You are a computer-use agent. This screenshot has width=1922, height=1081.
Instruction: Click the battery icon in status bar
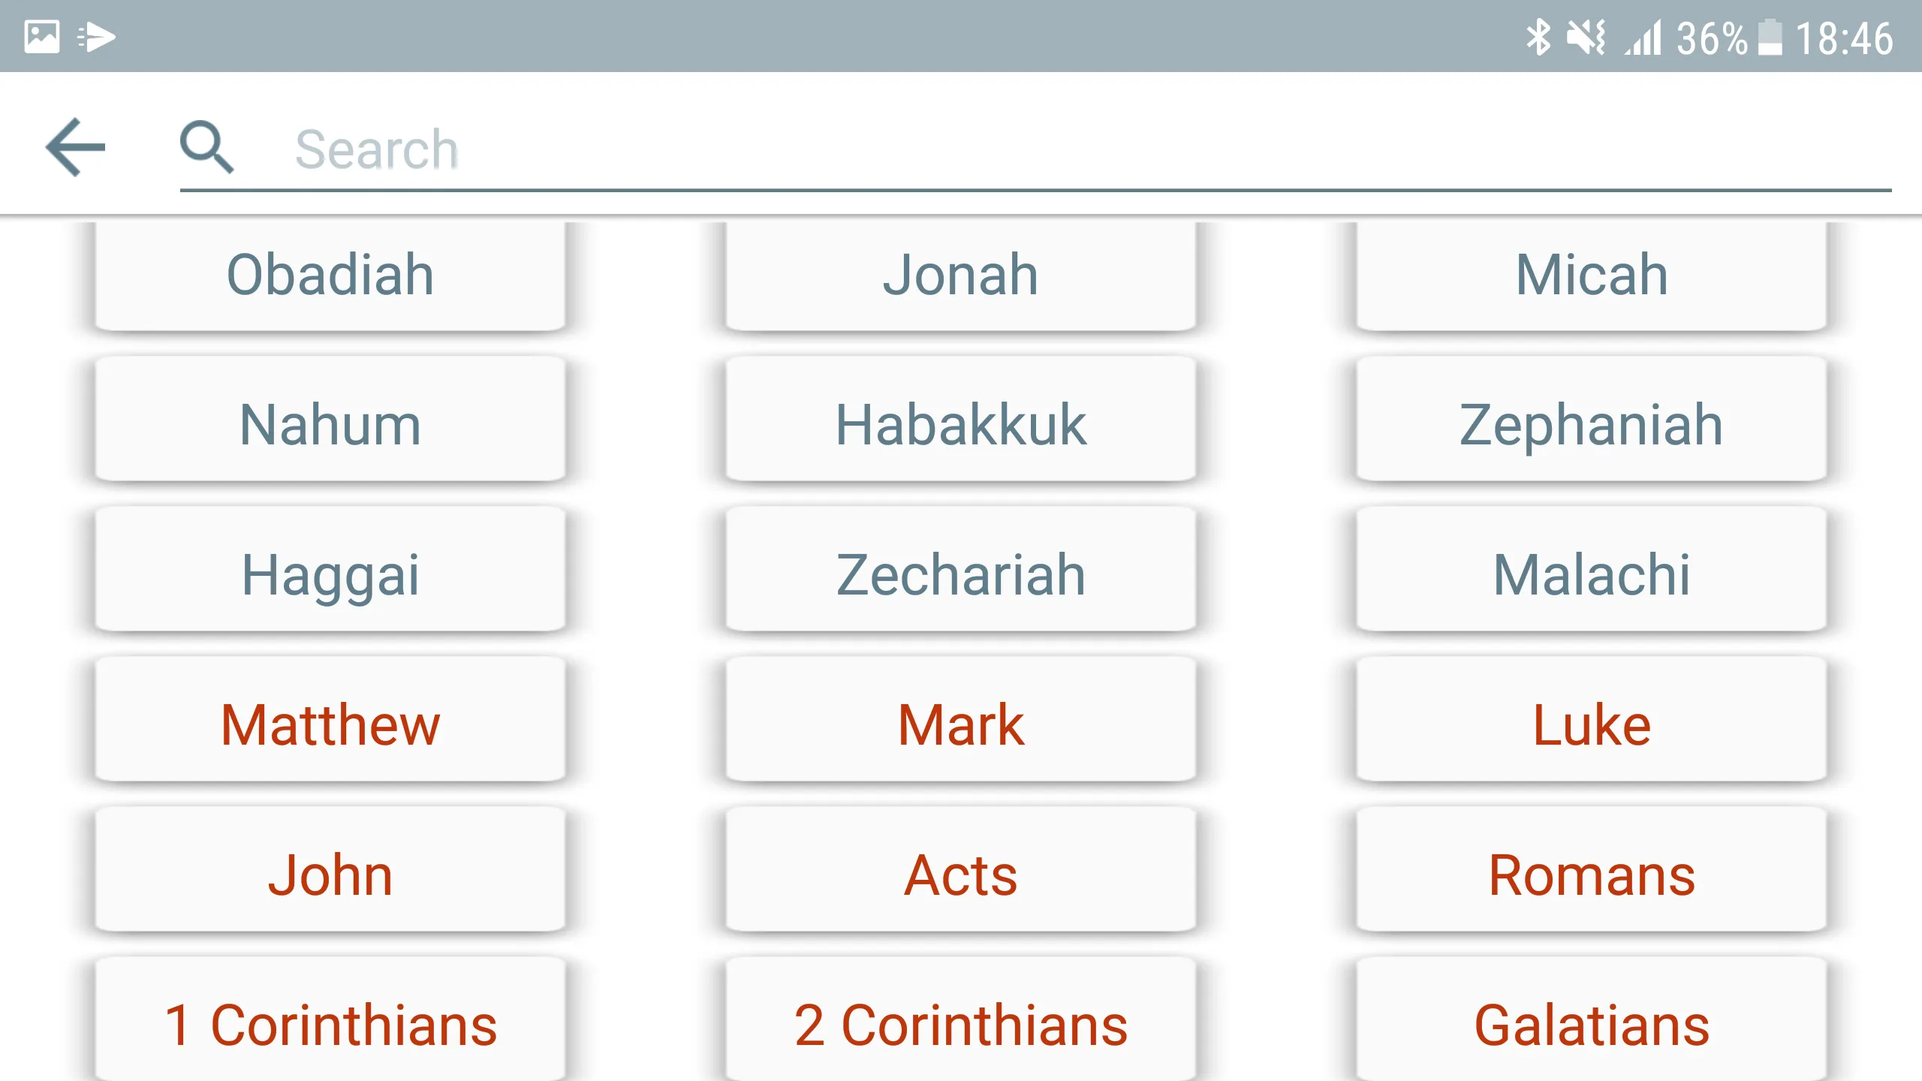tap(1773, 35)
